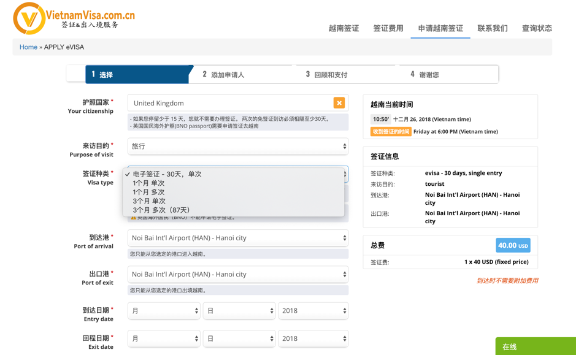Pick 3个月 多次（87天）visa option
This screenshot has width=576, height=355.
tap(161, 210)
